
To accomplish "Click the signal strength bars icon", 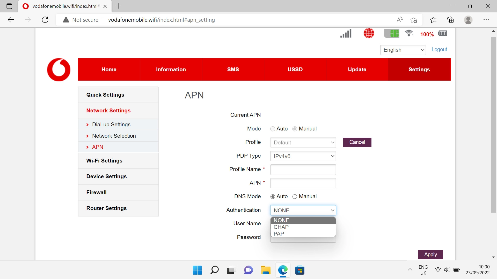I will point(346,33).
